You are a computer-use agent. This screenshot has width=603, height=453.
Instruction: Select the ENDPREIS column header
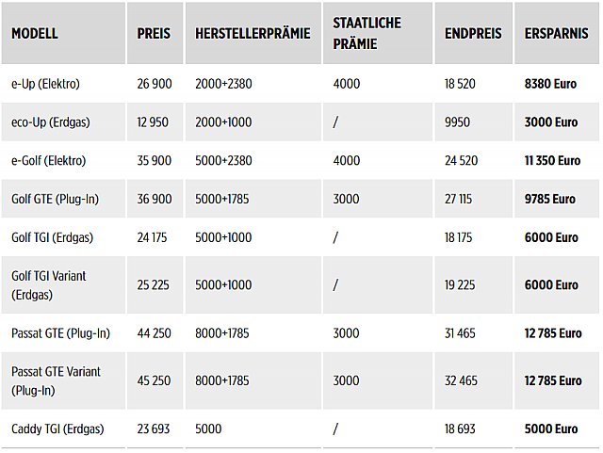tap(473, 33)
